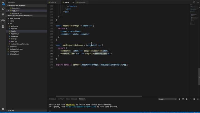Click the editor horizontal scrollbar
This screenshot has height=113, width=200.
[99, 96]
